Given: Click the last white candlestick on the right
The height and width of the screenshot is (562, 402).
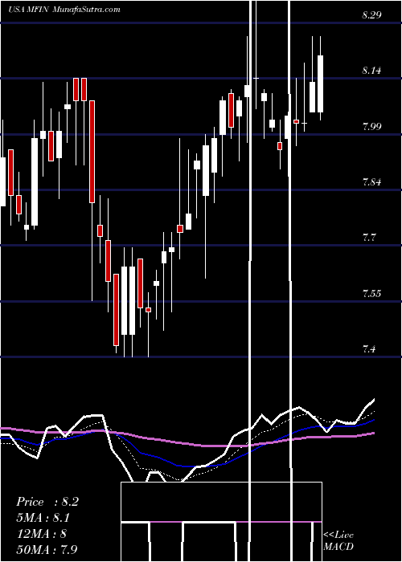Looking at the screenshot, I should point(320,83).
